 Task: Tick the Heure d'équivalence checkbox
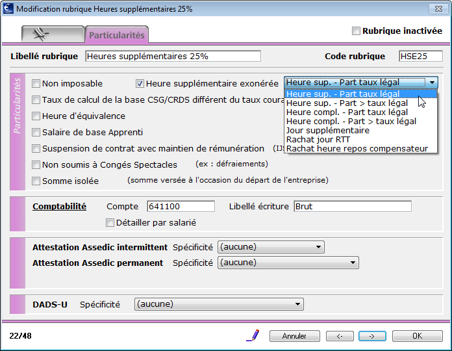36,116
